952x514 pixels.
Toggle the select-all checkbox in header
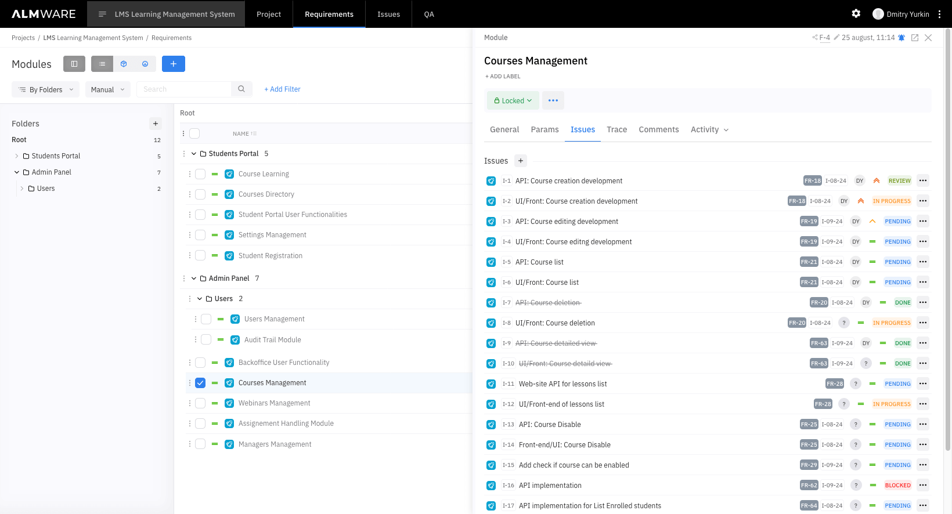(x=194, y=133)
